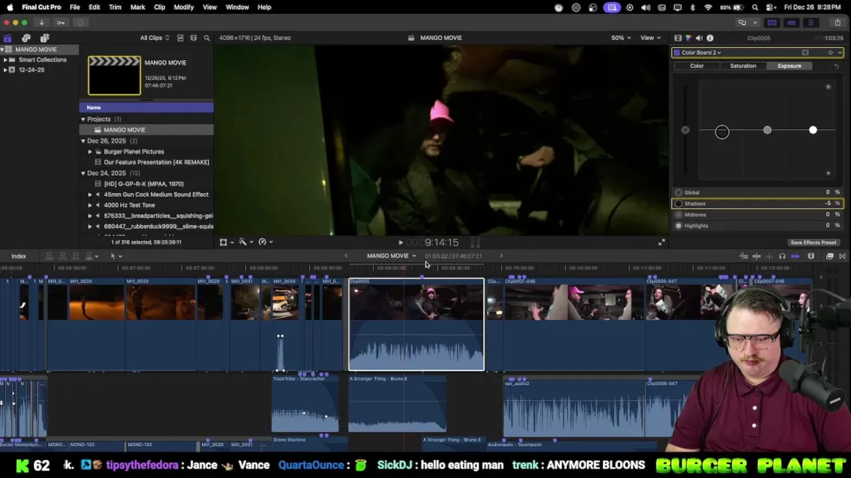851x478 pixels.
Task: Open the select tool dropdown in timeline
Action: tap(116, 256)
